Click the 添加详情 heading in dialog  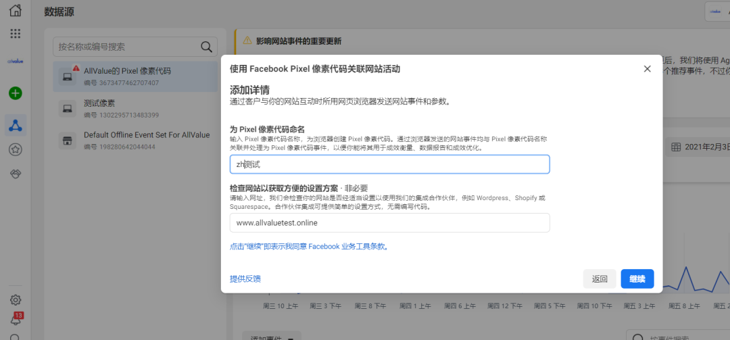(x=249, y=89)
